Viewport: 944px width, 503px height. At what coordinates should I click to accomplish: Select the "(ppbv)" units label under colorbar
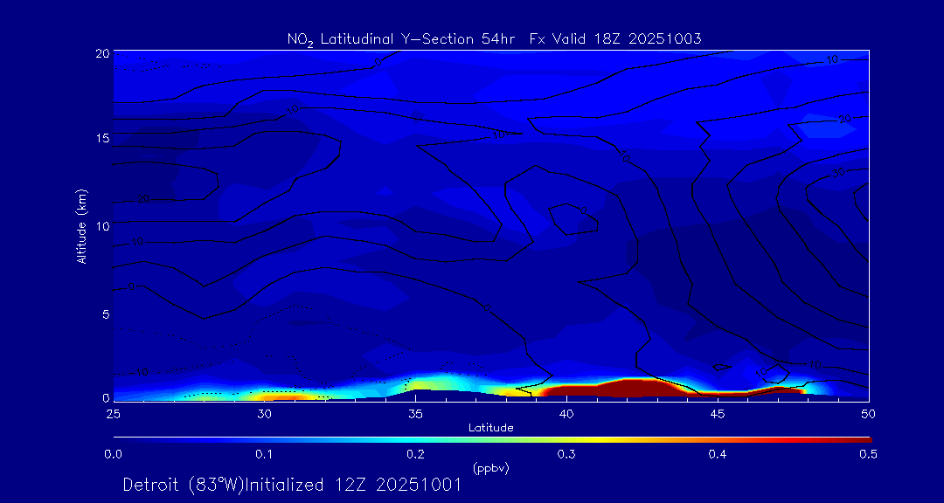coord(490,468)
